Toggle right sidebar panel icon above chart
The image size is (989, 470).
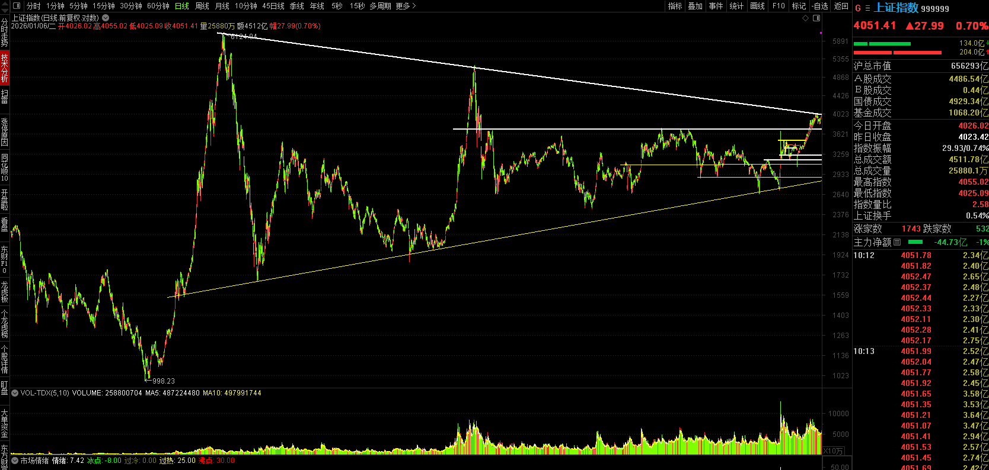tap(816, 18)
